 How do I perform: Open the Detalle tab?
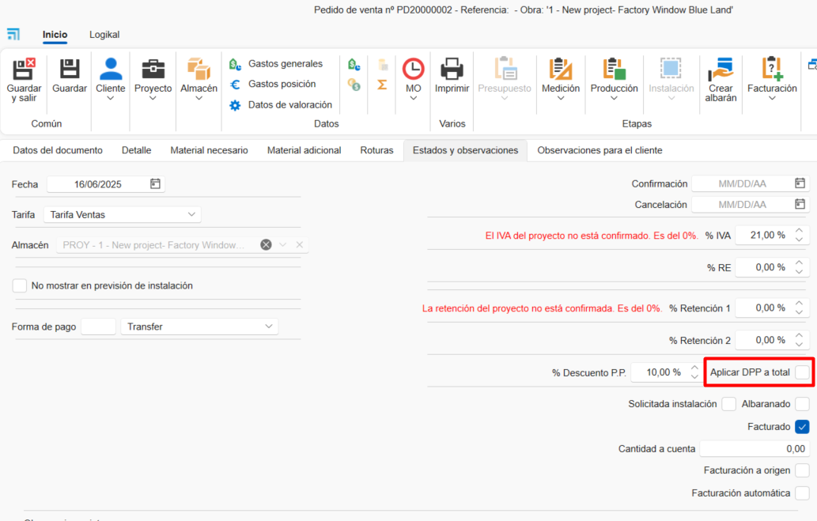(137, 150)
